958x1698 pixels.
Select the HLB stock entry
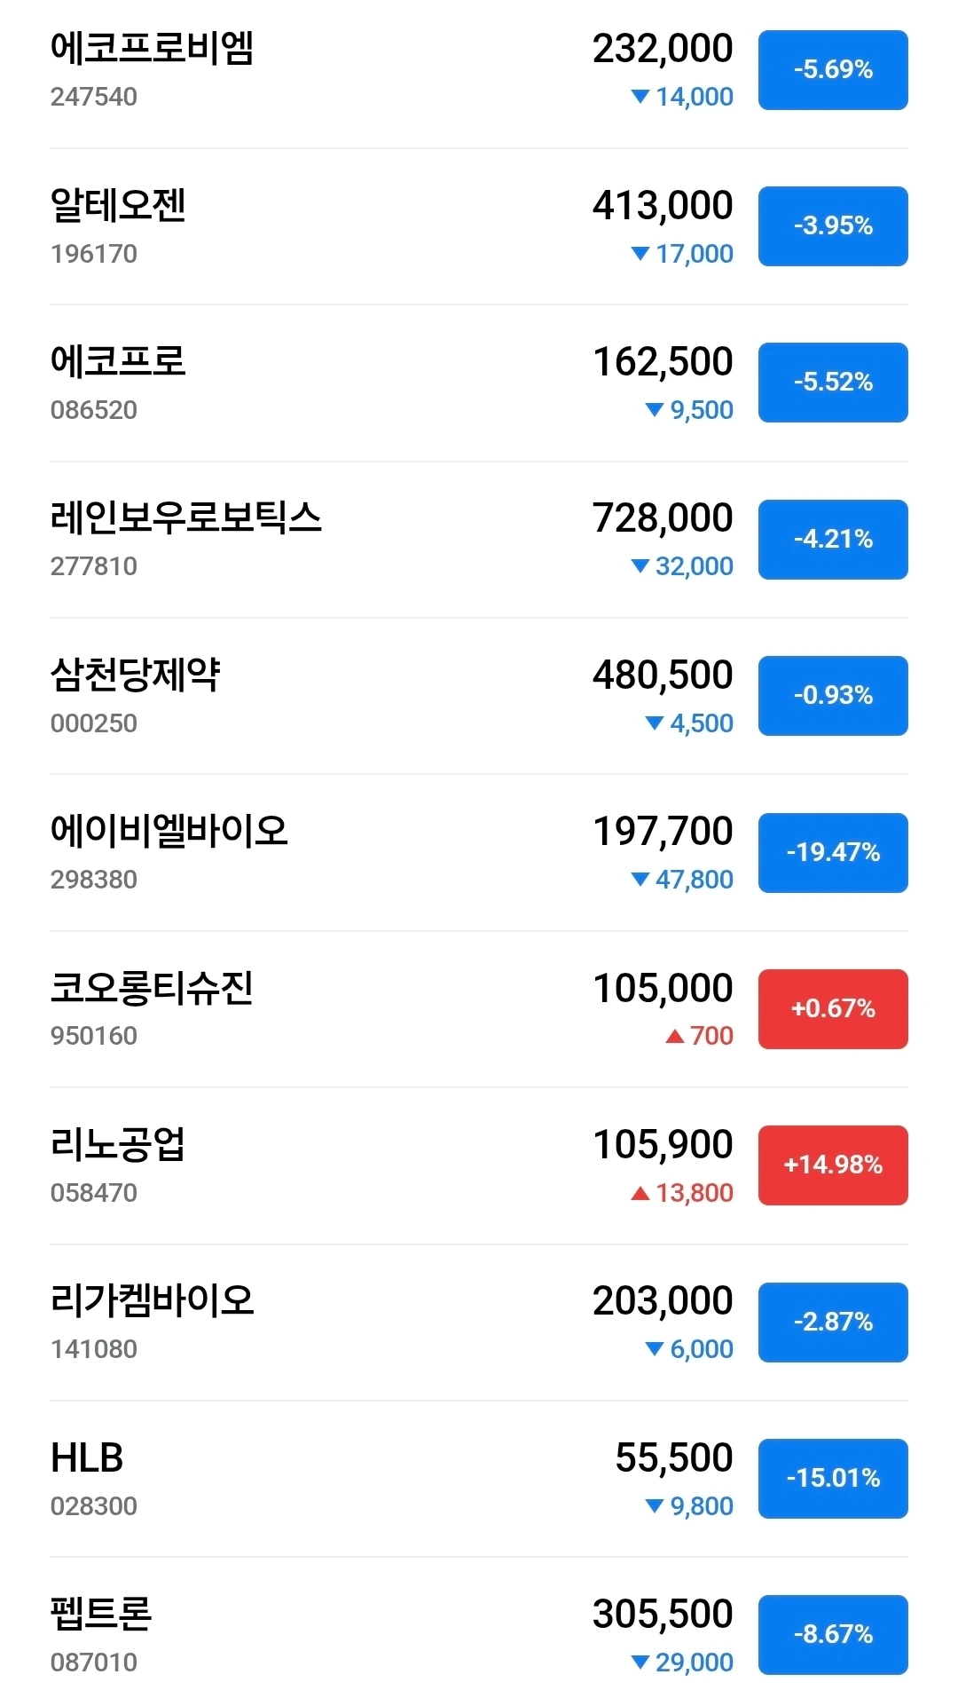[479, 1479]
